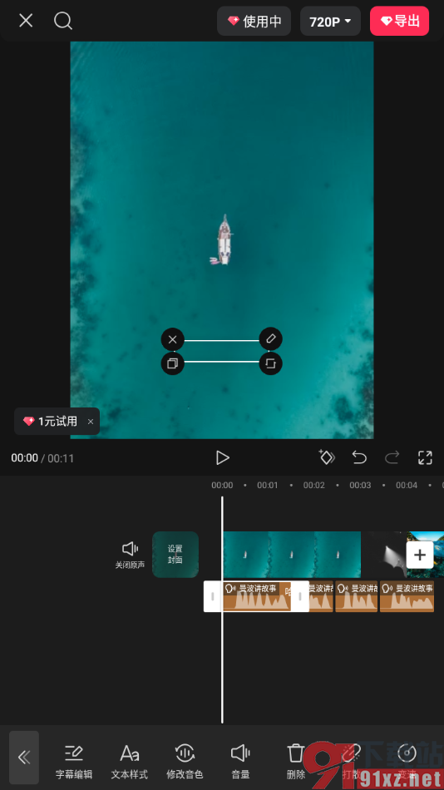Delete subtitle box via its X handle
Viewport: 444px width, 790px height.
pyautogui.click(x=172, y=339)
